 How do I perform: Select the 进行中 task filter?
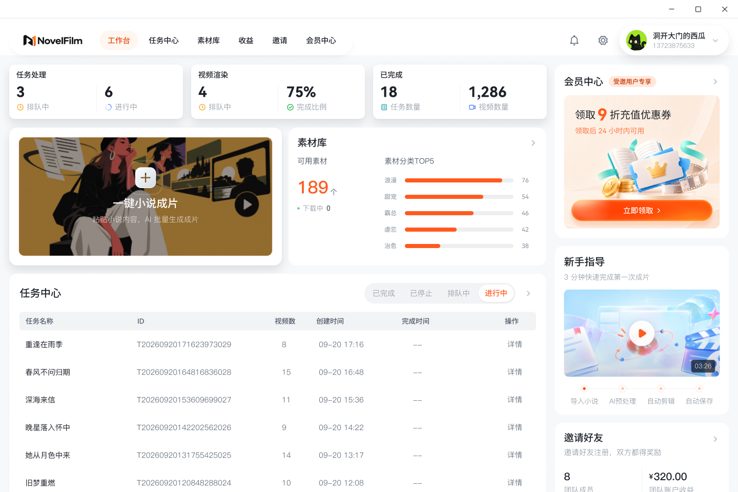(x=496, y=293)
